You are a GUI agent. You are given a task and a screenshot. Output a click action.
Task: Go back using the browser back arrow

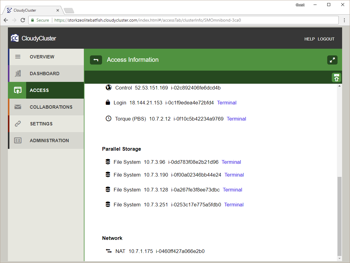coord(6,20)
